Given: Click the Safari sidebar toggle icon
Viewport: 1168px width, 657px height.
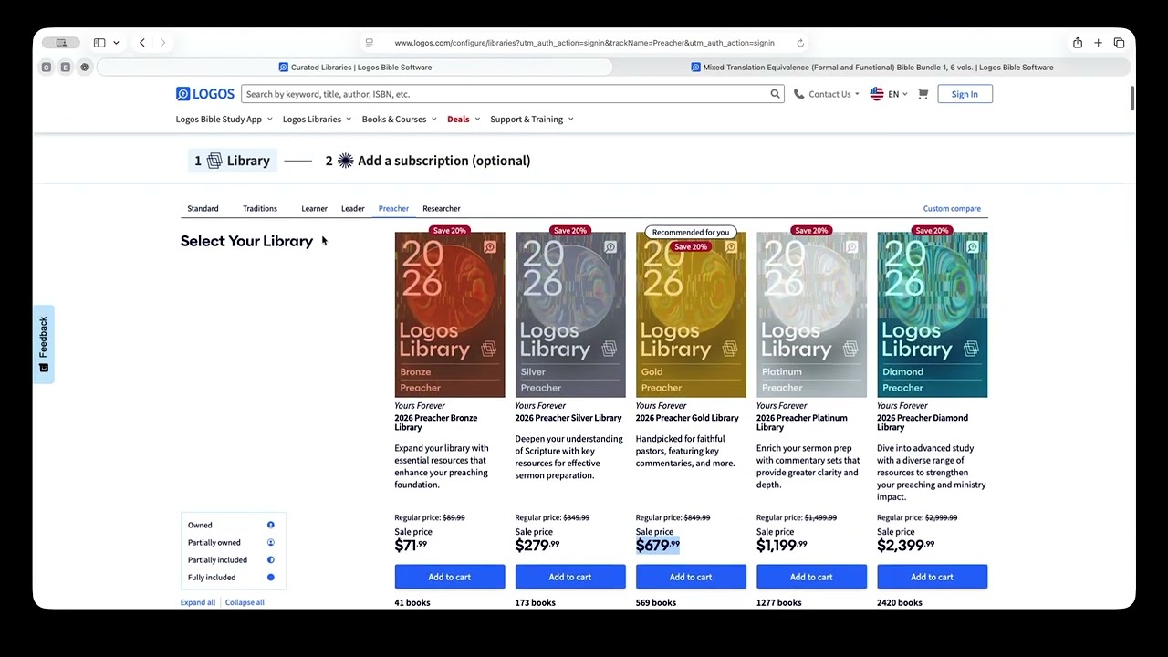Looking at the screenshot, I should [x=99, y=43].
